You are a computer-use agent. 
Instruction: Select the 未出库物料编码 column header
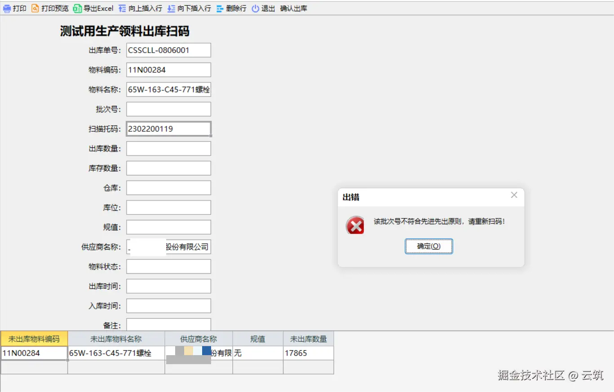click(x=33, y=339)
